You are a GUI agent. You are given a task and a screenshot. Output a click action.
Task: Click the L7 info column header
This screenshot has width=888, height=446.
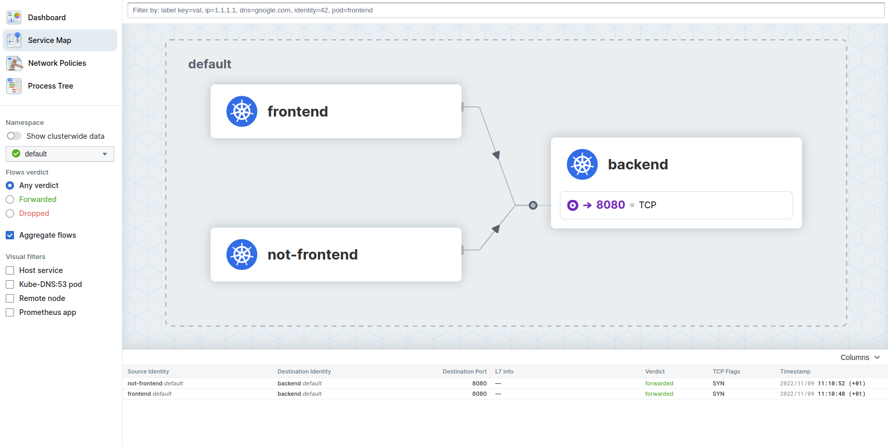click(x=504, y=371)
